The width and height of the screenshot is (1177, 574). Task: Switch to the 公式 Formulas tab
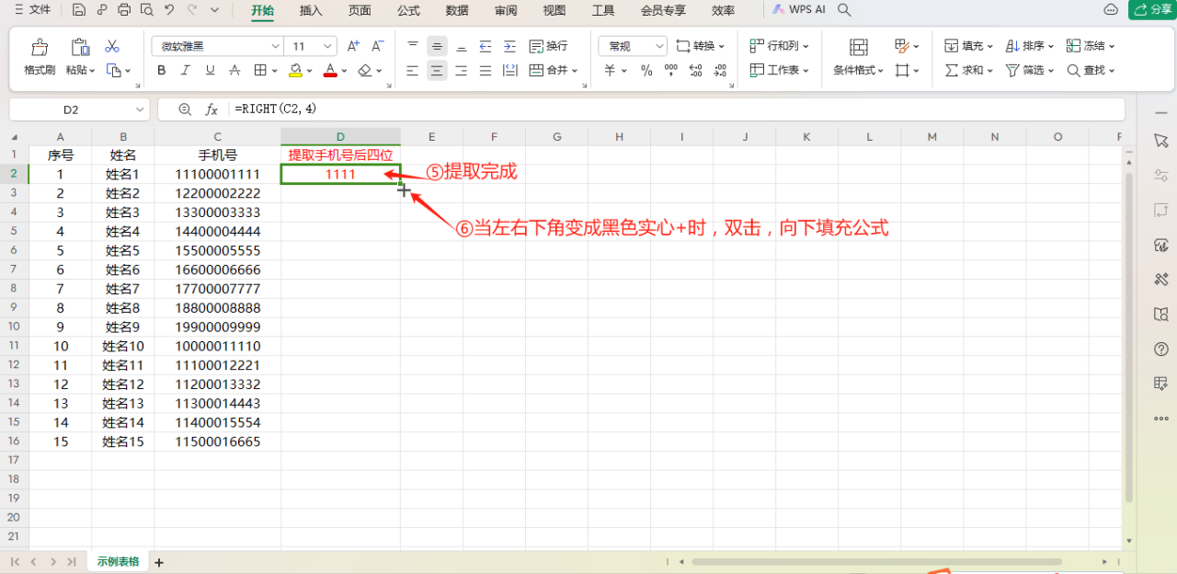point(408,10)
